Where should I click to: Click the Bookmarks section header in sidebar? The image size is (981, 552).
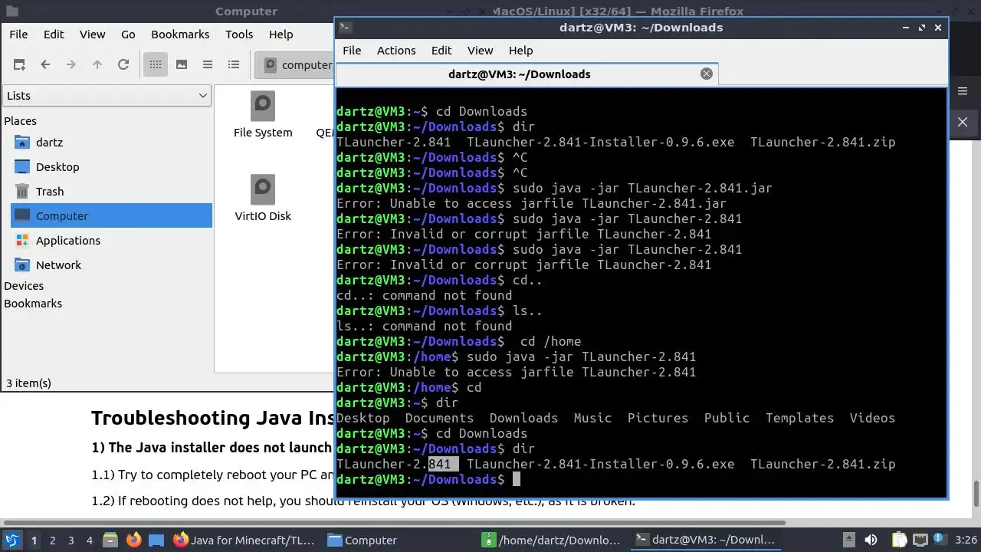(33, 304)
